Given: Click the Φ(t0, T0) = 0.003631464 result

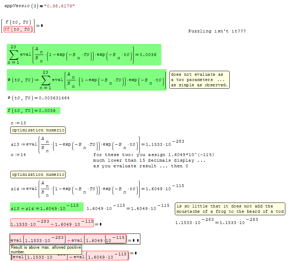Looking at the screenshot, I should (x=38, y=98).
